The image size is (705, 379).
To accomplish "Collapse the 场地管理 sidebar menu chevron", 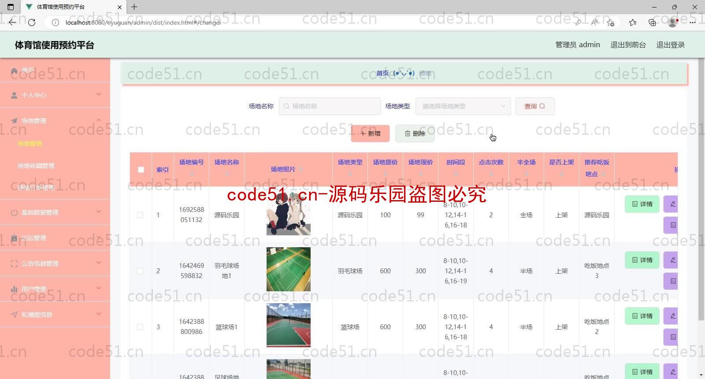I will coord(99,120).
